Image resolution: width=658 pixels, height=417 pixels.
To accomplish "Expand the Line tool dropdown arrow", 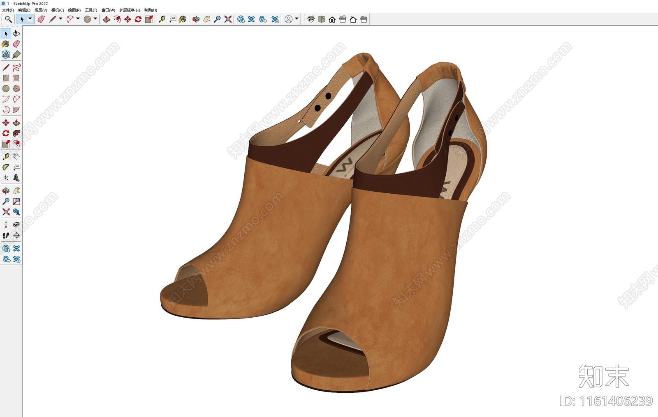I will [60, 19].
